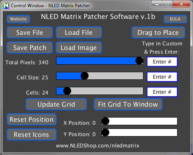Click the www.NLEDShop.com/nledmatrix text
The height and width of the screenshot is (155, 193).
point(98,146)
